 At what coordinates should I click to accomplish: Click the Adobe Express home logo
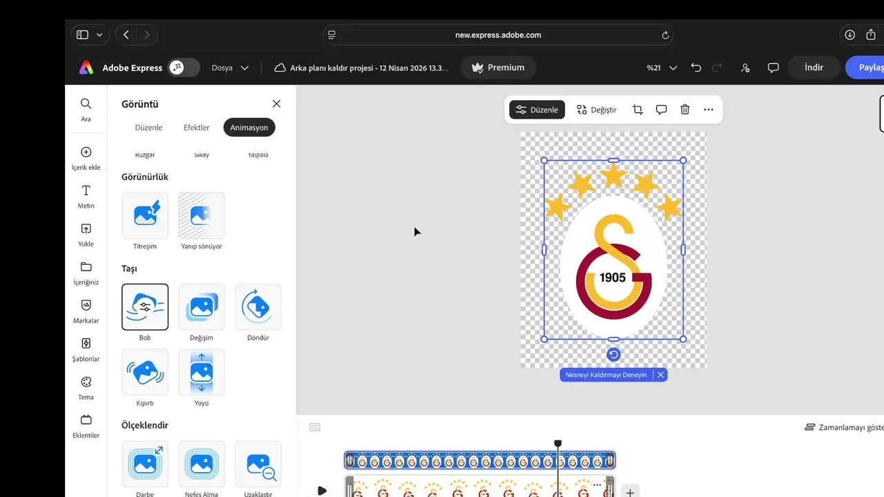pyautogui.click(x=86, y=68)
